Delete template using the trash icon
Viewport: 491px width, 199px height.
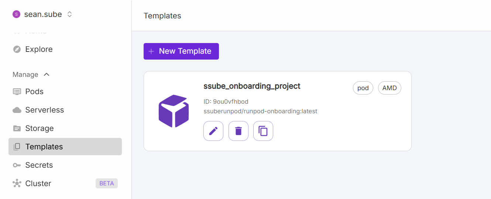click(238, 131)
